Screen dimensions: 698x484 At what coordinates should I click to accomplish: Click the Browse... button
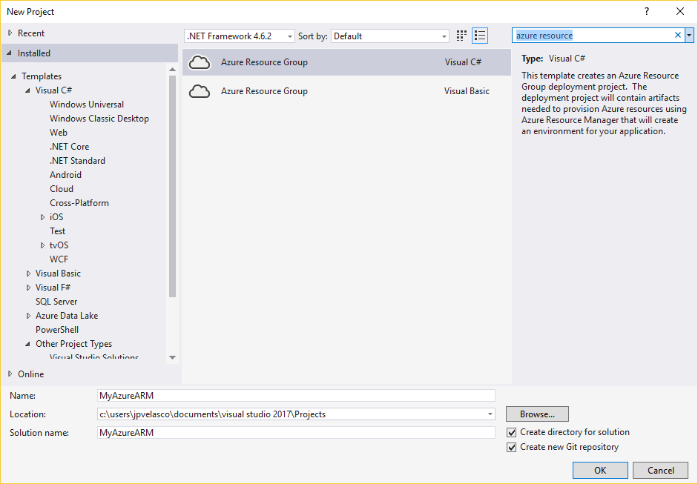click(x=537, y=414)
